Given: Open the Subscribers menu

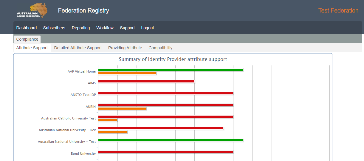Looking at the screenshot, I should [54, 28].
